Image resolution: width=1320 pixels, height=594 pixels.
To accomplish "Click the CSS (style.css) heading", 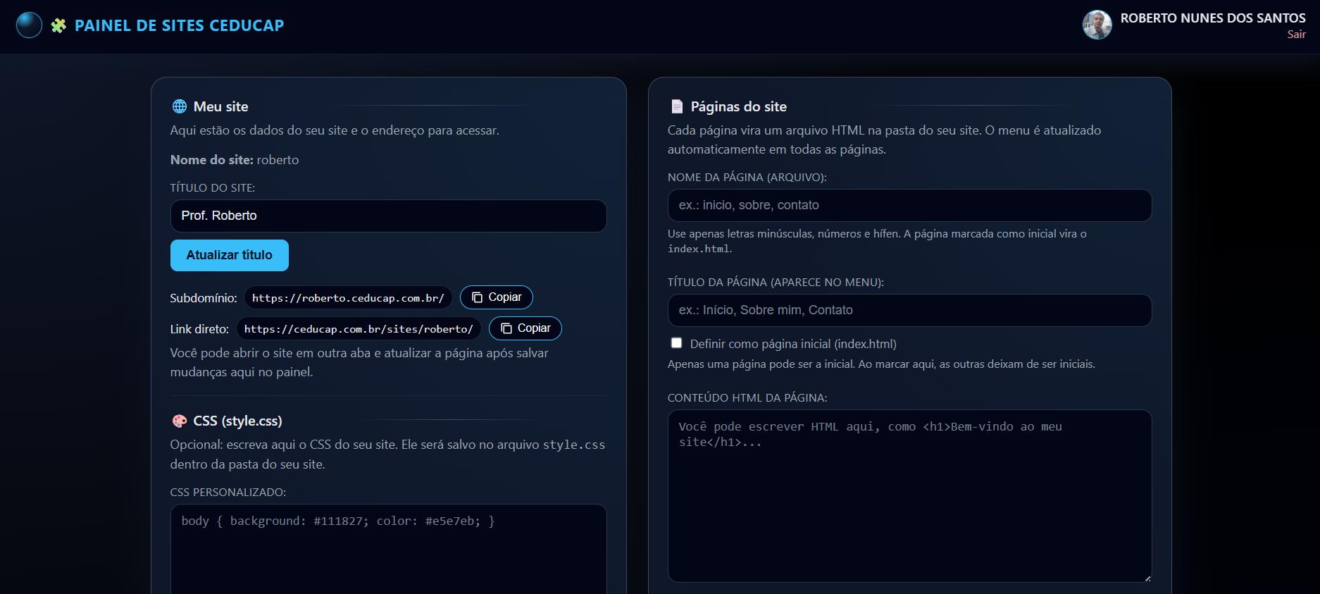I will click(238, 421).
